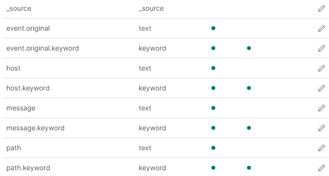
Task: Click the pencil icon in path row
Action: pos(322,148)
